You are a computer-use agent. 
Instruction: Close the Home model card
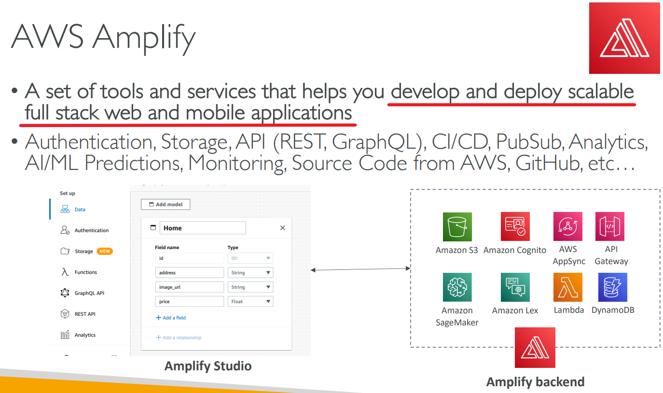283,228
